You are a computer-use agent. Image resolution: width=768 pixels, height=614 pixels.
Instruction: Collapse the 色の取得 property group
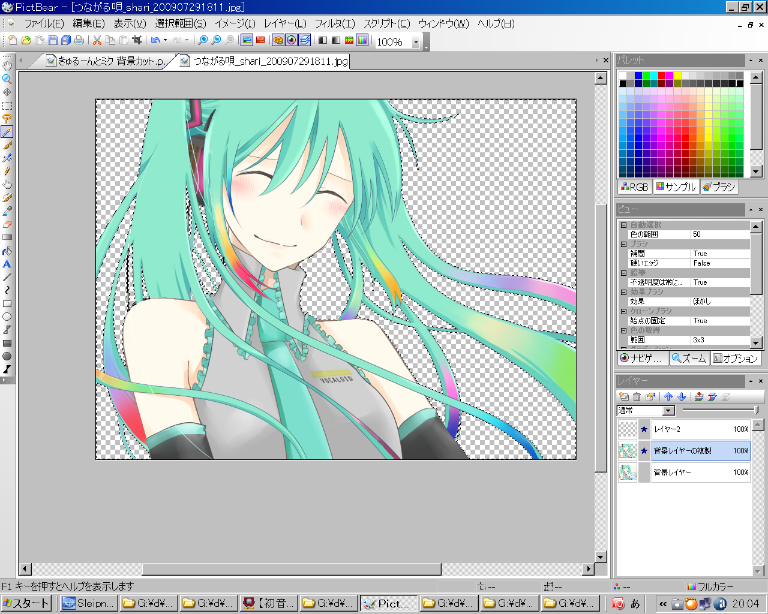[x=623, y=330]
